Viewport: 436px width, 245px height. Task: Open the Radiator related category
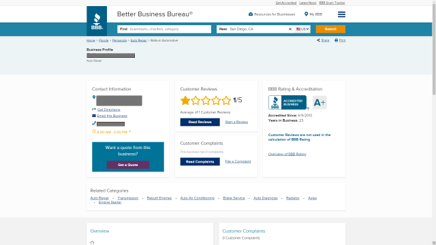pyautogui.click(x=293, y=198)
